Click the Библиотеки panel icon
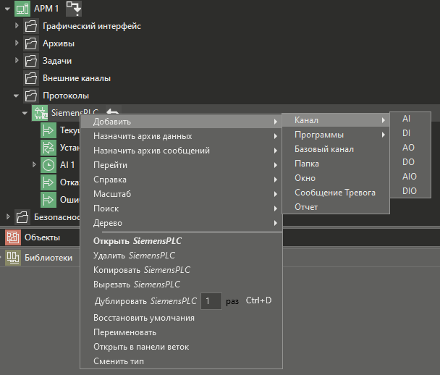 (x=13, y=258)
